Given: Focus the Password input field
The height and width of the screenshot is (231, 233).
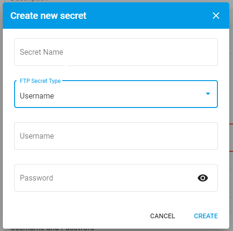Looking at the screenshot, I should pyautogui.click(x=116, y=178).
